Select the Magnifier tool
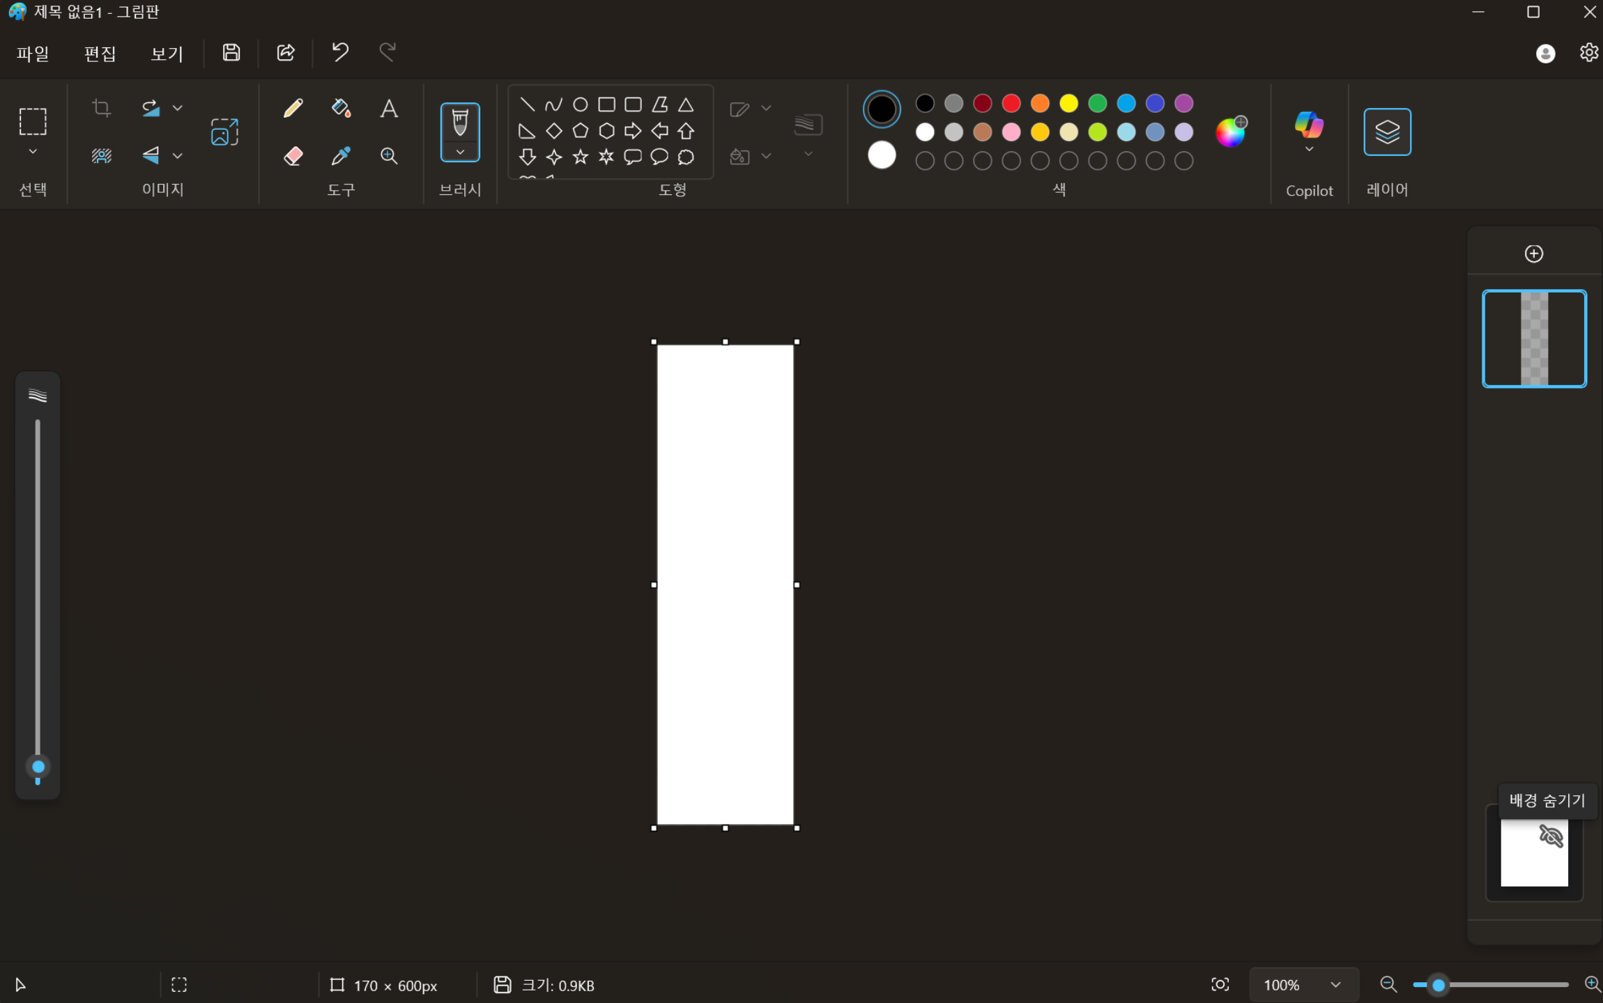The width and height of the screenshot is (1603, 1003). pyautogui.click(x=389, y=155)
